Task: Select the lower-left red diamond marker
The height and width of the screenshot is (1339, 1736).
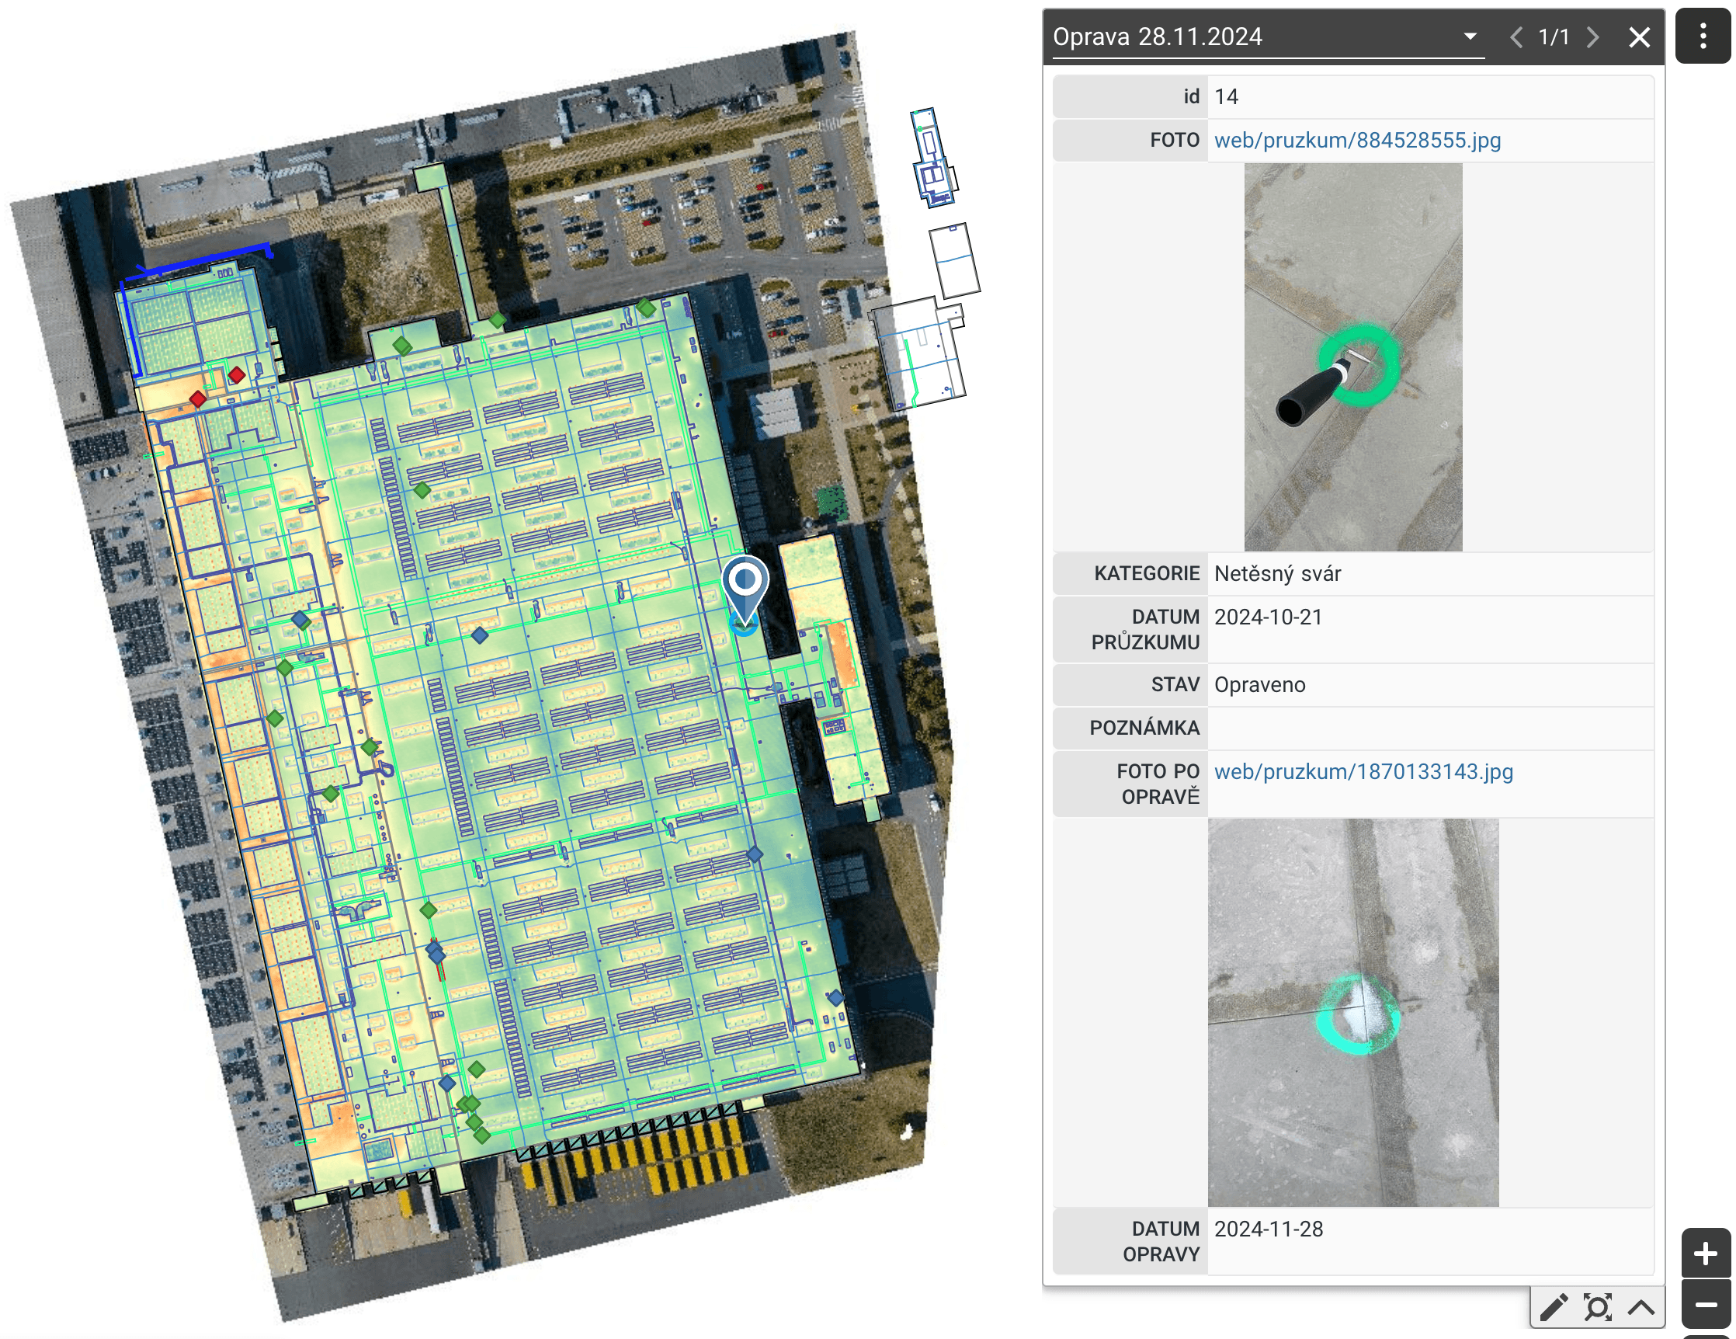Action: (x=198, y=399)
